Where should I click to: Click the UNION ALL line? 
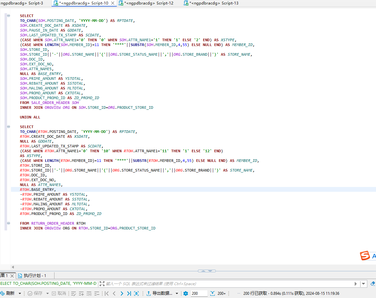(x=30, y=117)
